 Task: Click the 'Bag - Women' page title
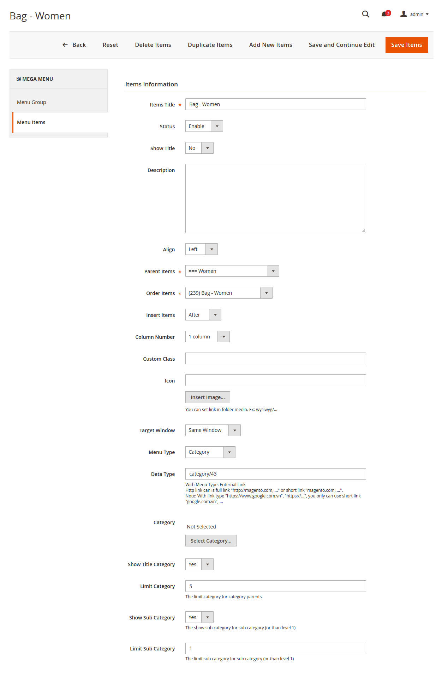pyautogui.click(x=40, y=16)
